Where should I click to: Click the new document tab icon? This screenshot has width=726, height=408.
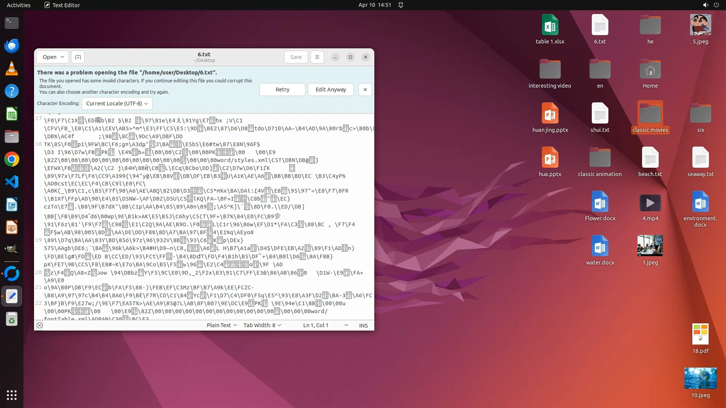pos(78,57)
